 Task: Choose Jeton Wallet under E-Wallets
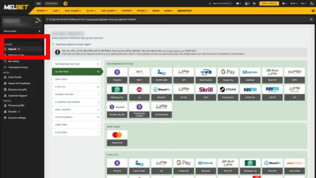294,167
